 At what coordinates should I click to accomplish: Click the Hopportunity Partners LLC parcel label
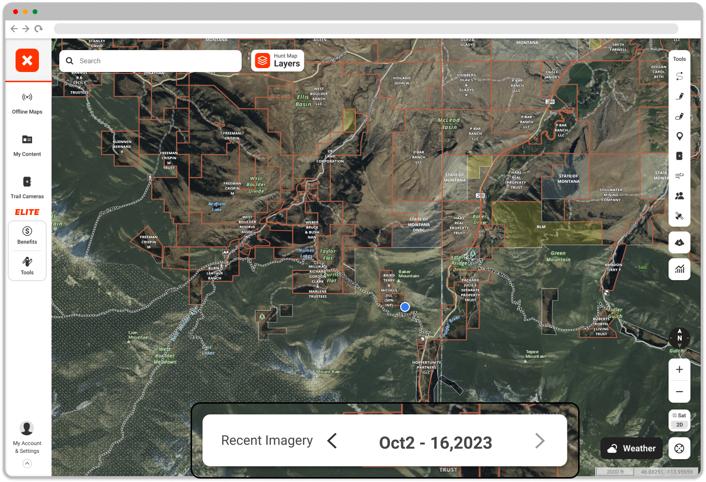point(426,367)
